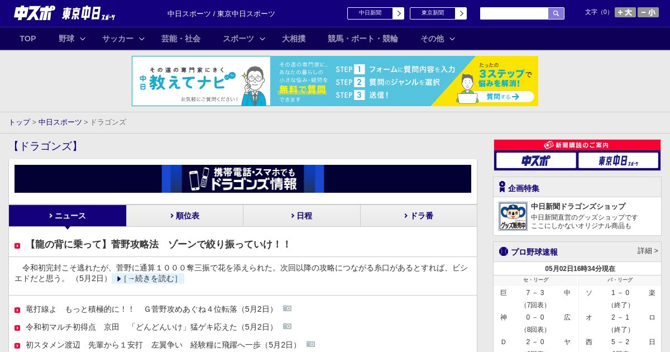Open article 竜打線よ もっと積極的に！！

coord(151,309)
